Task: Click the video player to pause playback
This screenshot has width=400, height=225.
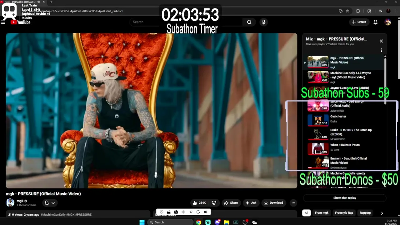Action: click(151, 111)
